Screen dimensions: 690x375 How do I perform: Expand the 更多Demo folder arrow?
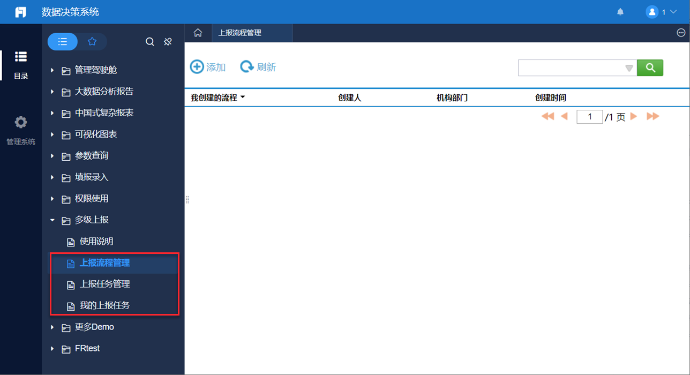[x=52, y=327]
